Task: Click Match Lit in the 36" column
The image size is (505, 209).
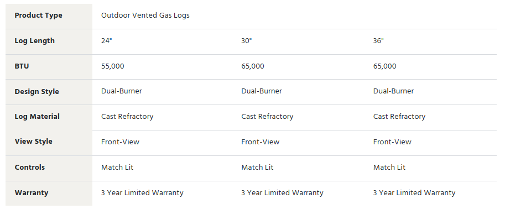Action: click(x=389, y=168)
